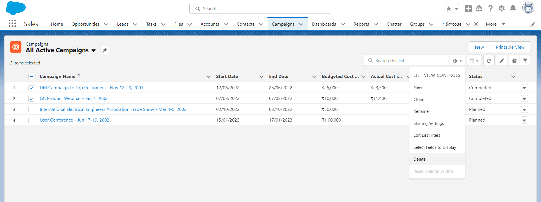Refresh the campaigns list
The image size is (541, 202).
click(489, 61)
